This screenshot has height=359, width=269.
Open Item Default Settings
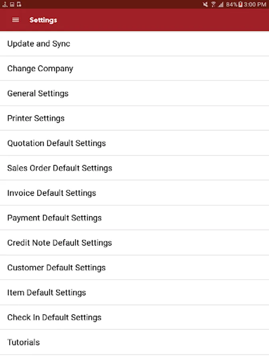pos(47,292)
